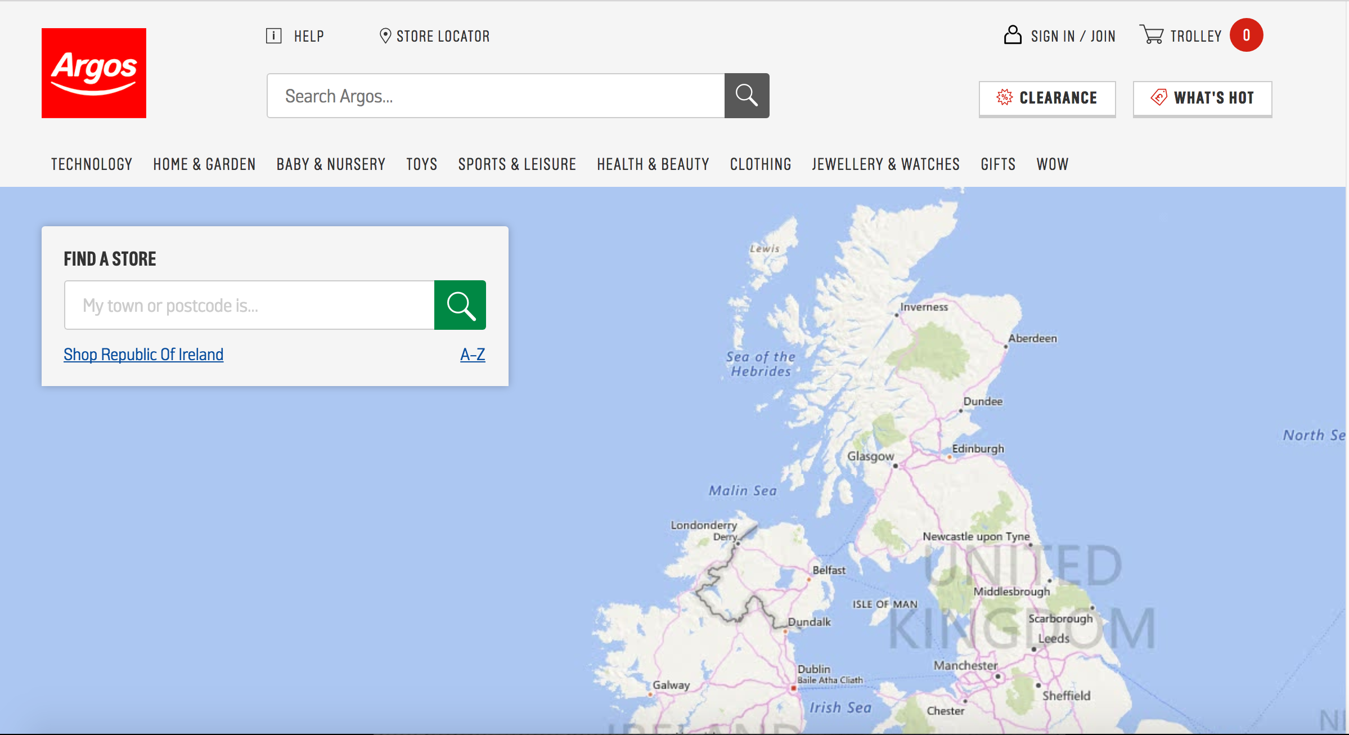Screen dimensions: 1349x735
Task: Click the grey Search Argos magnifier button
Action: point(747,96)
